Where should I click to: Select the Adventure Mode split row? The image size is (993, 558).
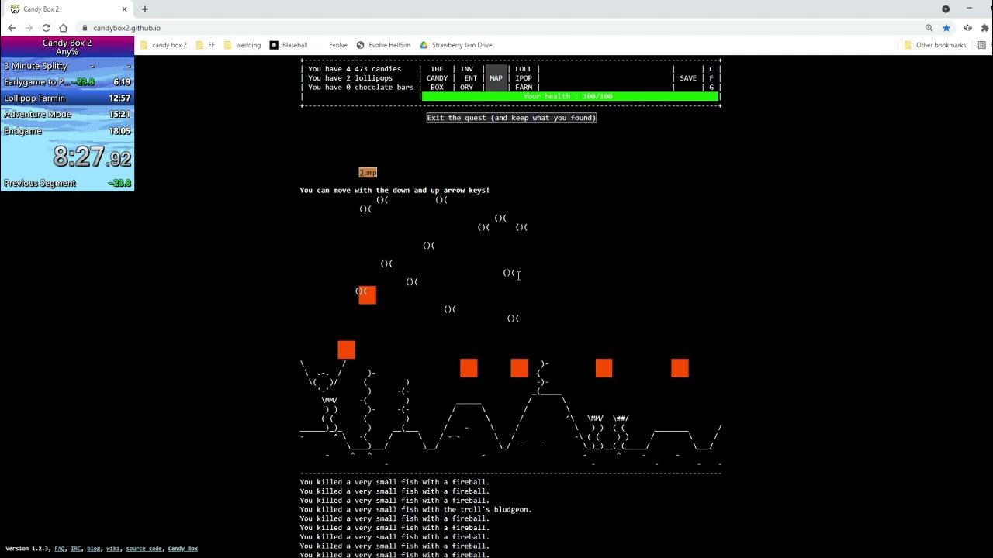[67, 115]
